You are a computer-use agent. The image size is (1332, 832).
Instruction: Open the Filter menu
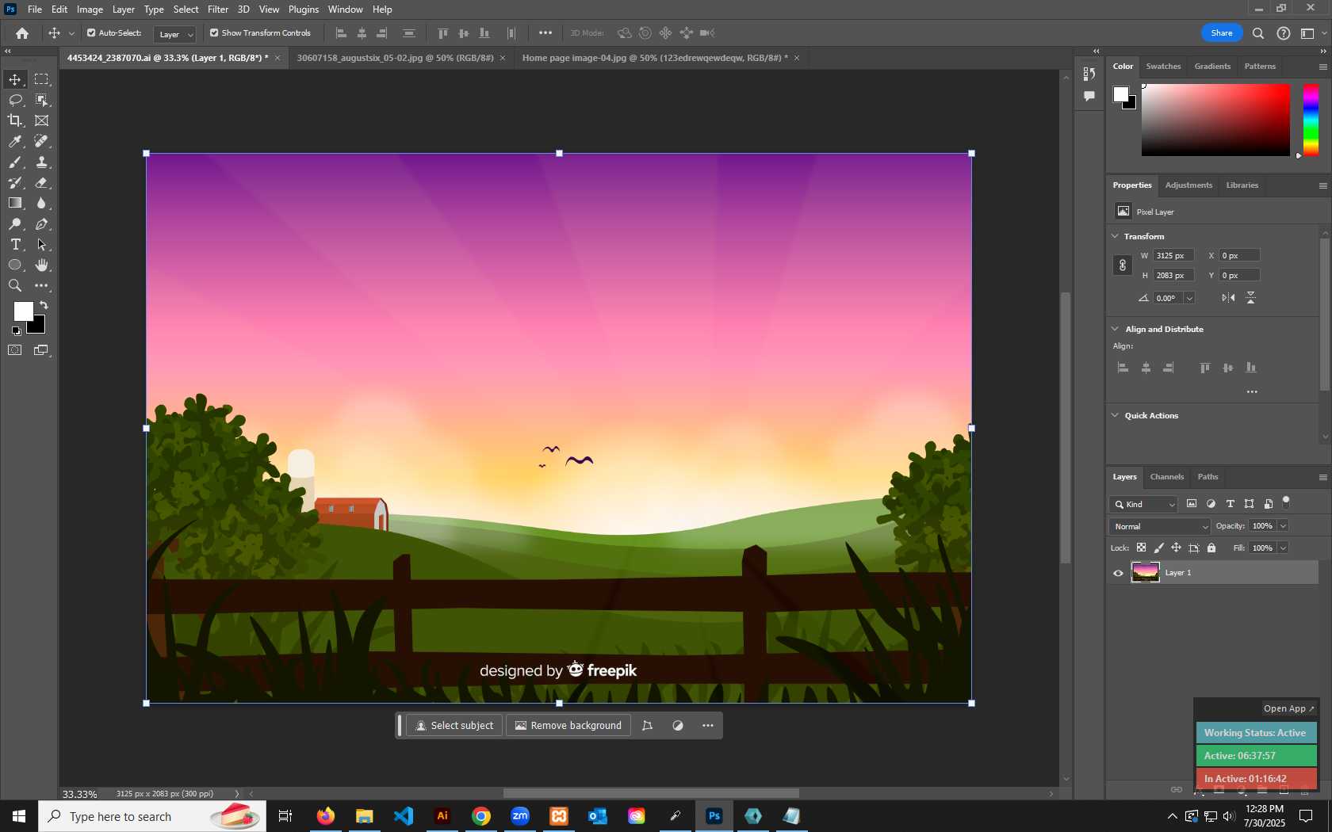tap(217, 10)
